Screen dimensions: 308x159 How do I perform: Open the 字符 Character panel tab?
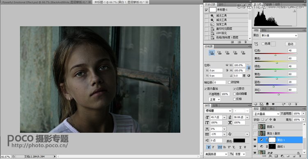(207, 105)
